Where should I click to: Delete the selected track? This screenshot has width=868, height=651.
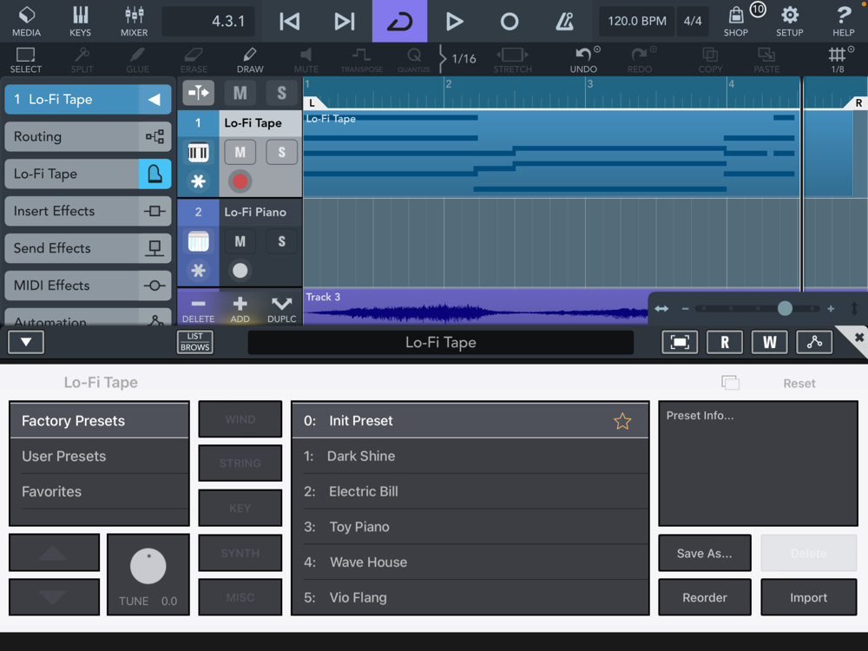[198, 310]
